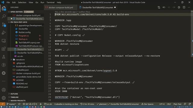The height and width of the screenshot is (108, 193).
Task: Open skaffold.yaml file
Action: point(22,87)
